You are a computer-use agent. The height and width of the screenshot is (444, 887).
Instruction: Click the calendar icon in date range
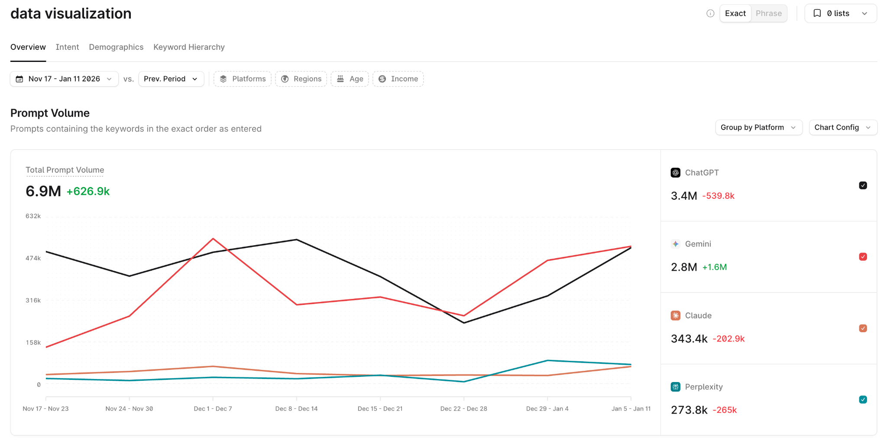click(19, 79)
